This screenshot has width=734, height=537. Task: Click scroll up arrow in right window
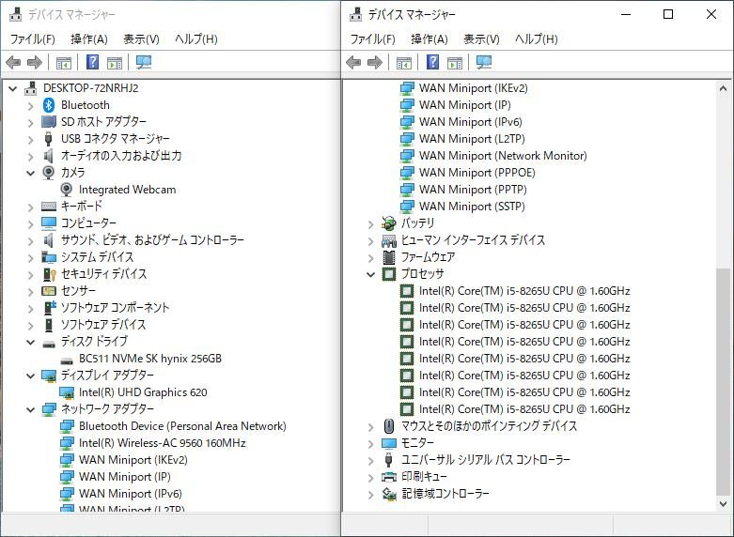coord(723,88)
